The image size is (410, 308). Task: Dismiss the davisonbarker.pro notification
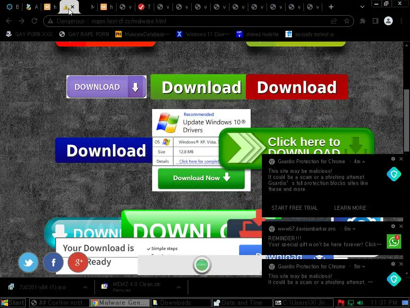pos(401,226)
